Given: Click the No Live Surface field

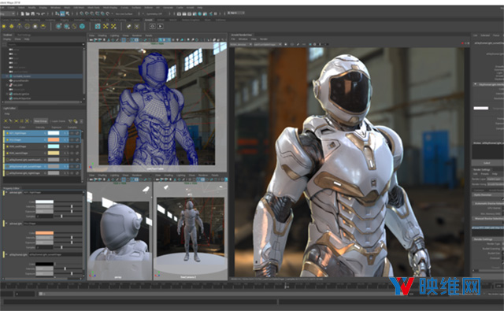Looking at the screenshot, I should coord(124,14).
